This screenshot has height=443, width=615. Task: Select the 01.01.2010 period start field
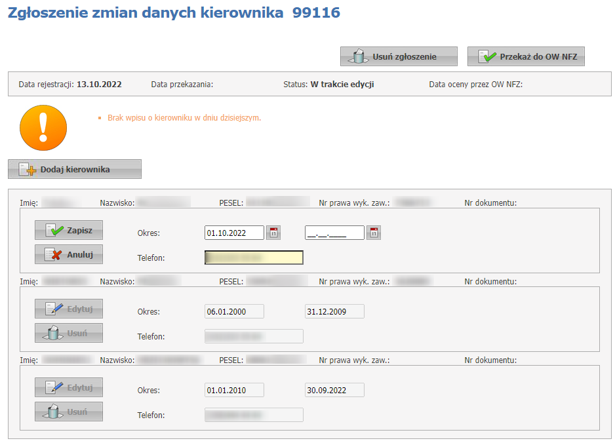pyautogui.click(x=234, y=390)
